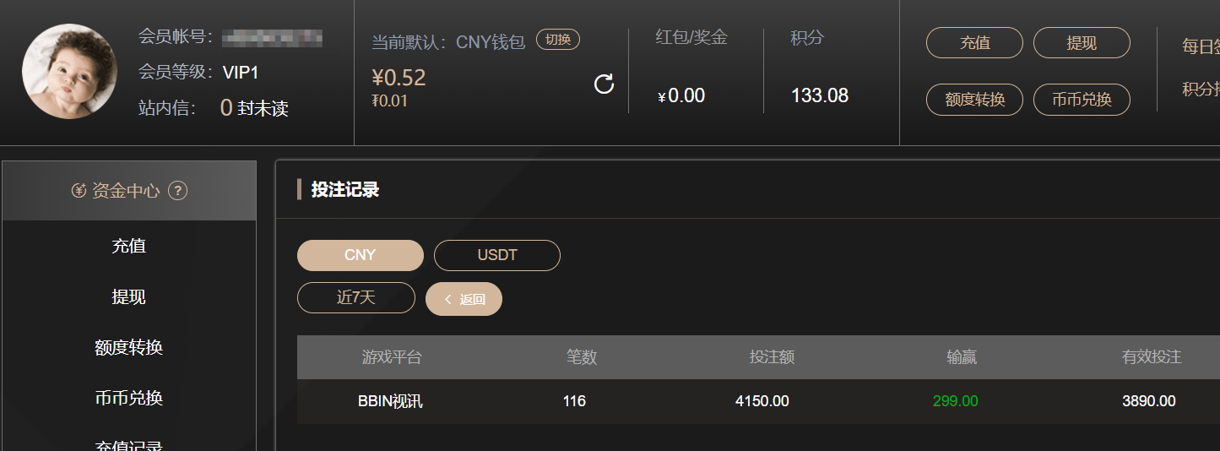The height and width of the screenshot is (451, 1220).
Task: Click the yen icon beside 资金中心
Action: 79,191
